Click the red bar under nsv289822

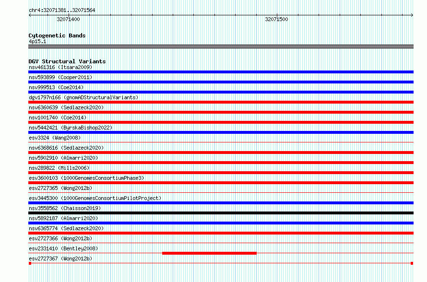click(x=221, y=173)
